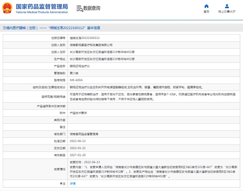Viewport: 243px width, 191px height.
Task: Select effective date 2022-01-21
Action: pos(78,148)
